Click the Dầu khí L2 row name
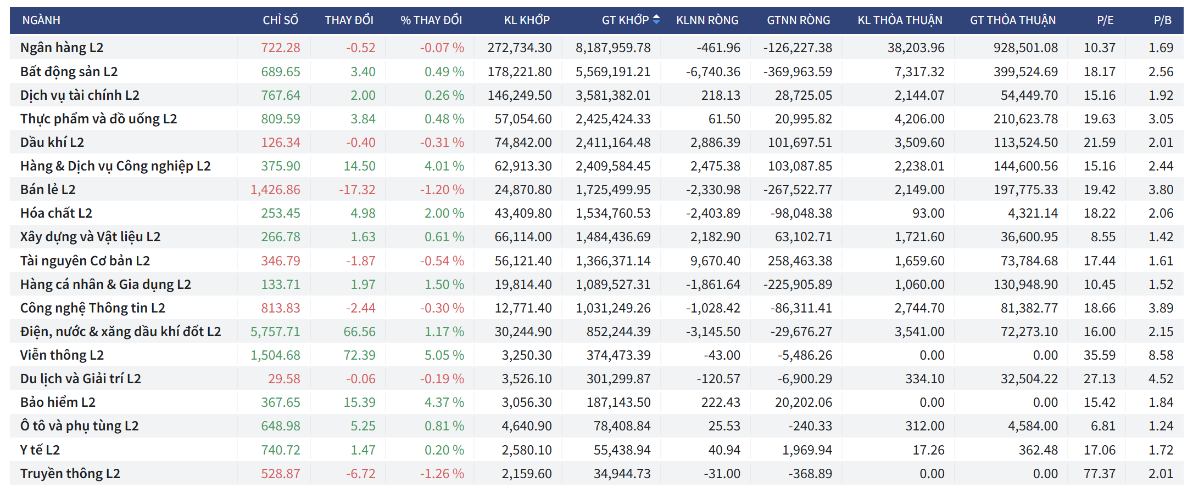The width and height of the screenshot is (1193, 494). point(52,143)
